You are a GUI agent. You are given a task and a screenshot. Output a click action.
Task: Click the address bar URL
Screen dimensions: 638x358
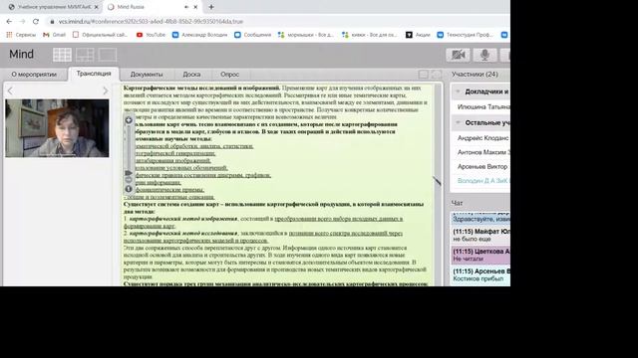151,22
